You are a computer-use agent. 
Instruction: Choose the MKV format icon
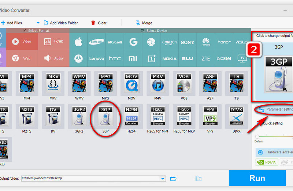pos(53,84)
